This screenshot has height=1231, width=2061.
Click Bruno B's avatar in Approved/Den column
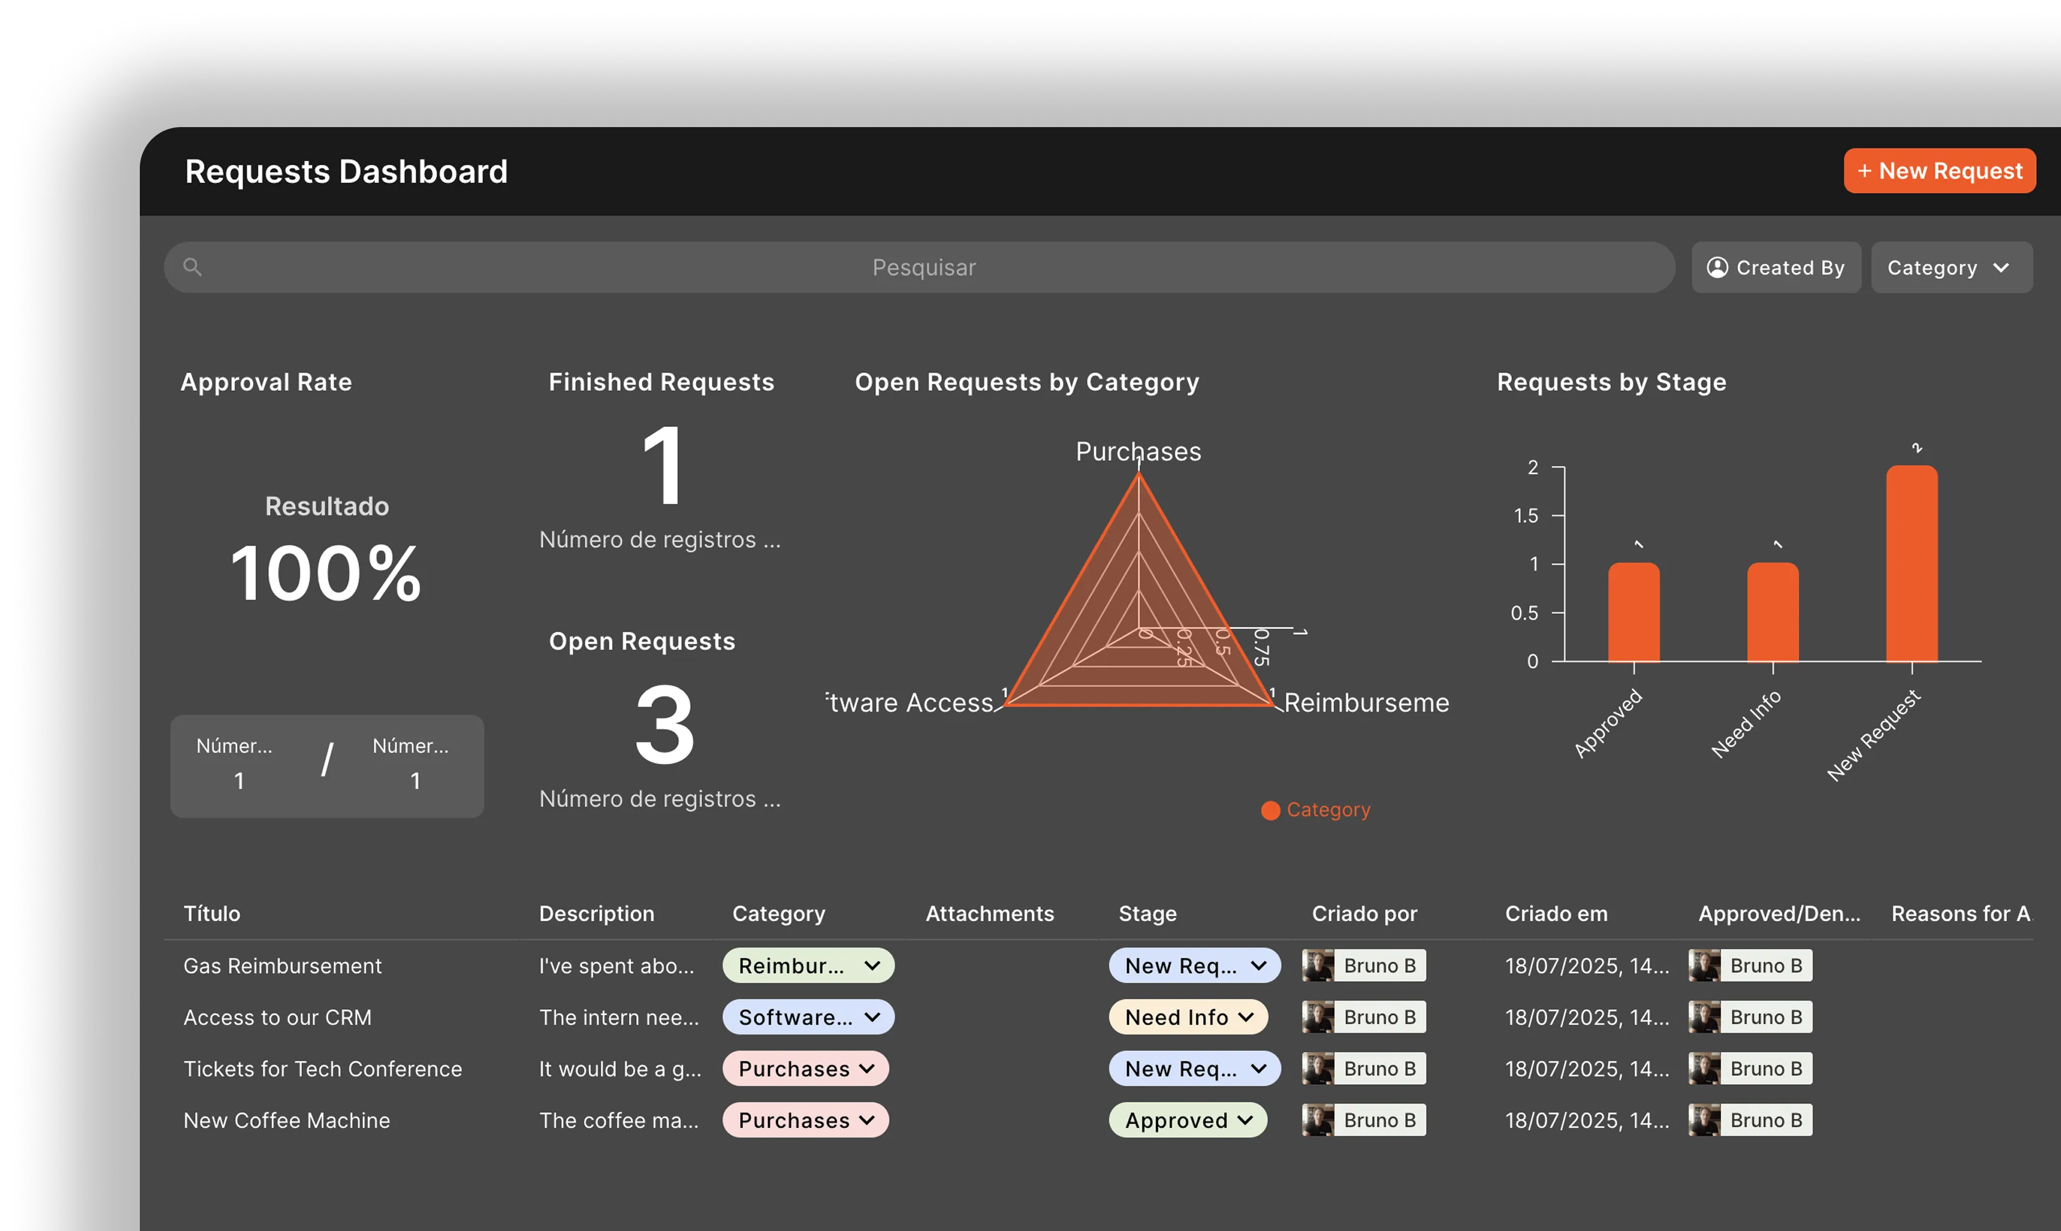[x=1704, y=965]
